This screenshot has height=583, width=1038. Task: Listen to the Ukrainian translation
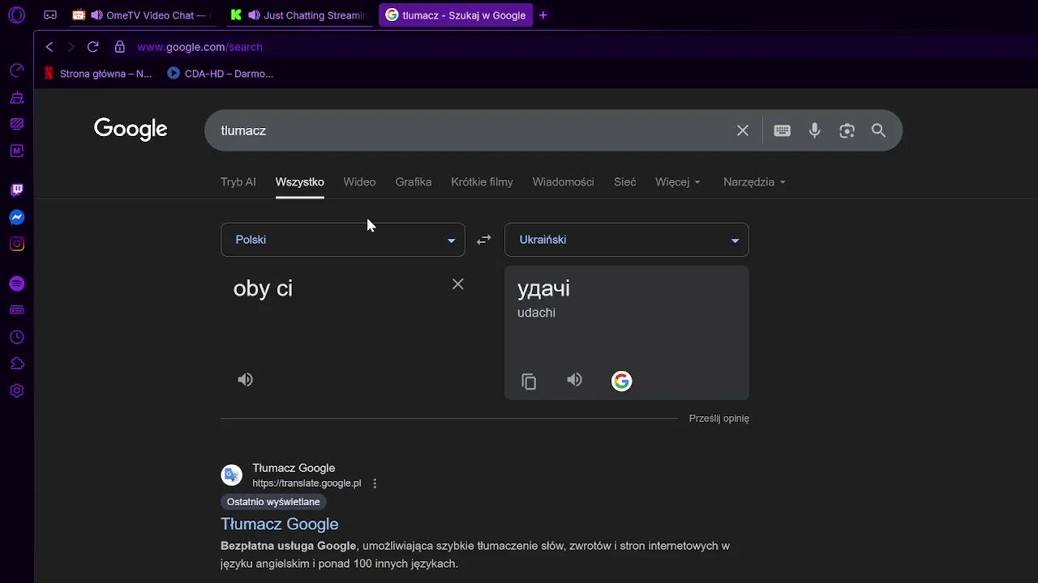(574, 380)
